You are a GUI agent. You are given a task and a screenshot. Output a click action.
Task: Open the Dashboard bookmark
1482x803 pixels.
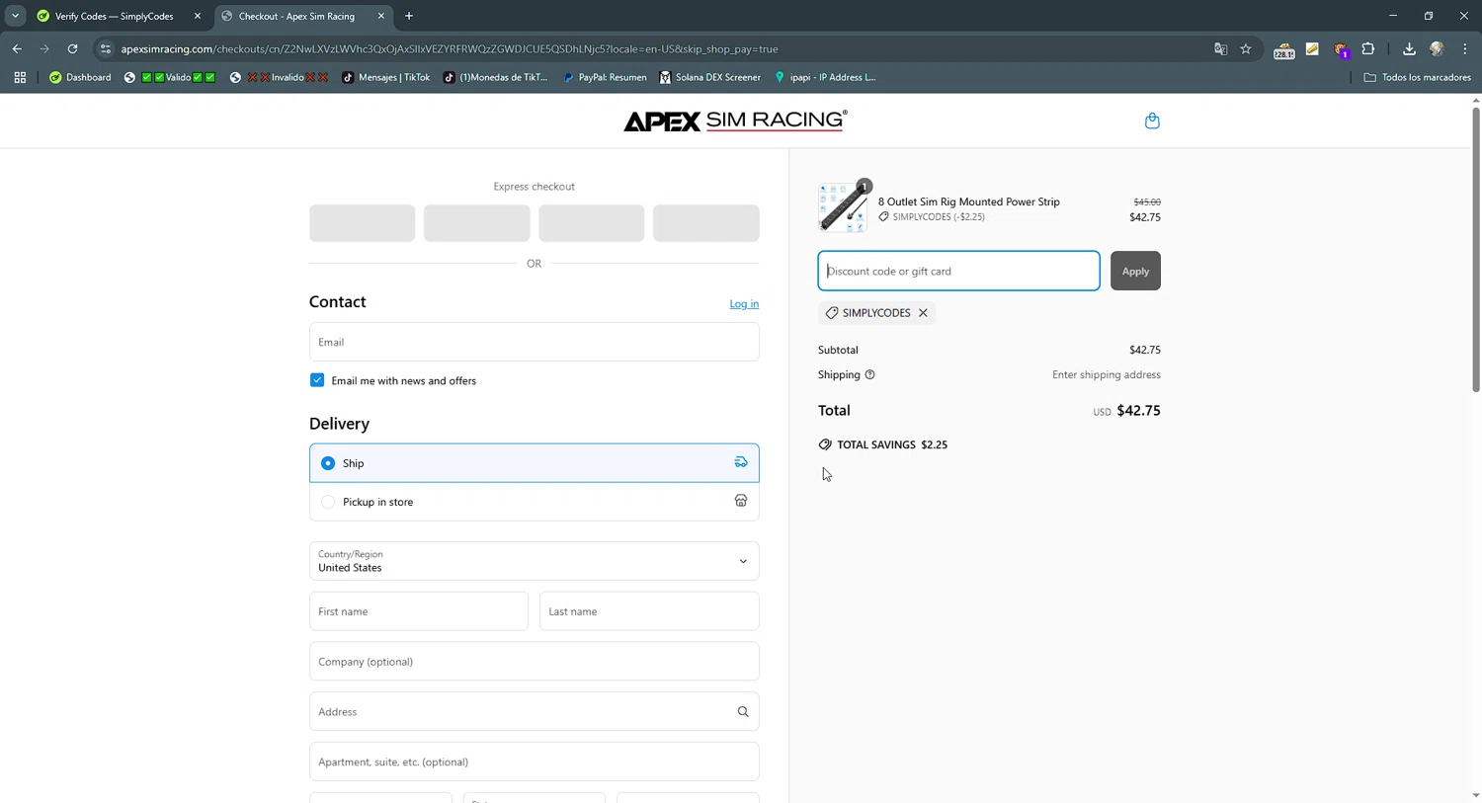(80, 77)
